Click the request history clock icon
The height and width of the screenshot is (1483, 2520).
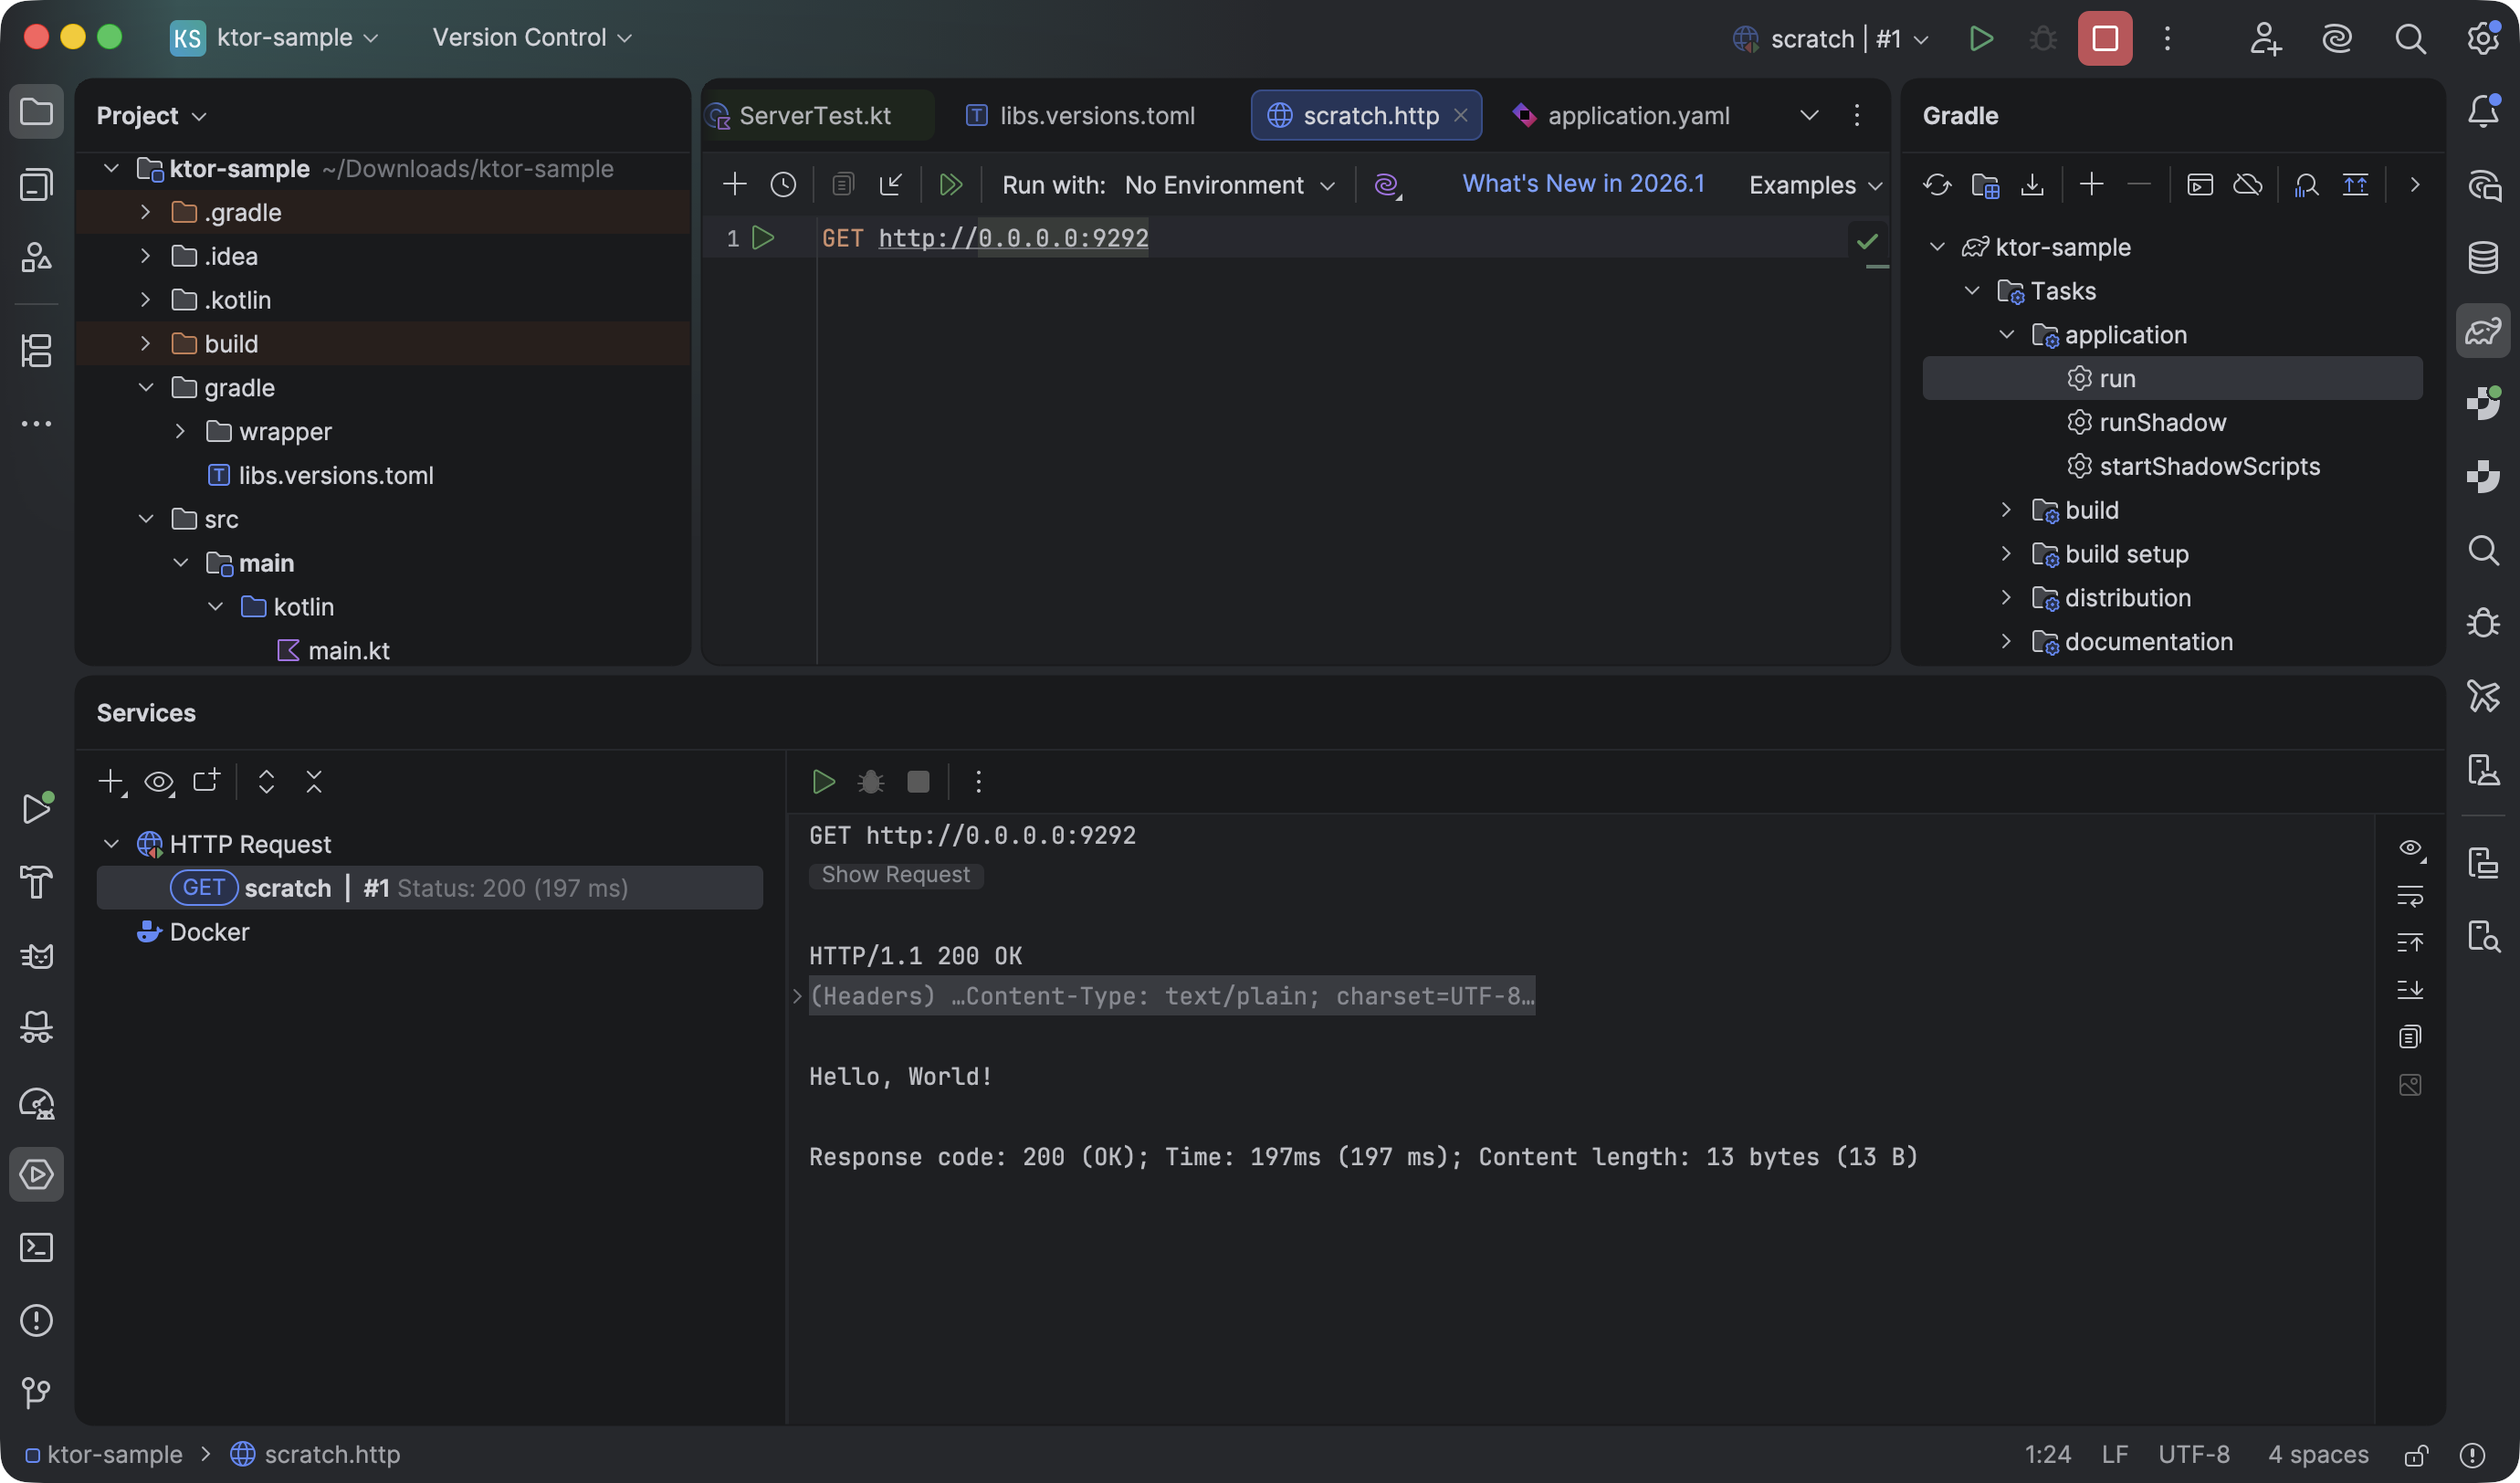tap(783, 184)
